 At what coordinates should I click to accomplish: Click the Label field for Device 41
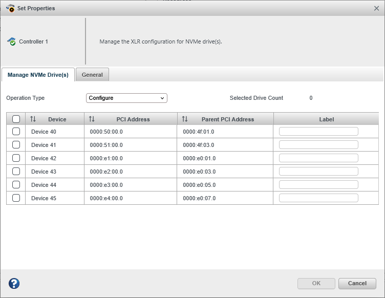[318, 145]
